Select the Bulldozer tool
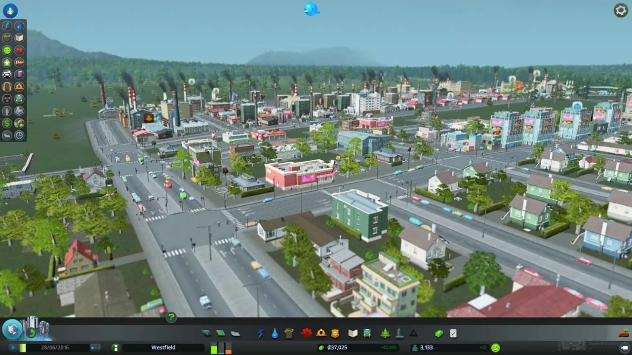 point(623,333)
